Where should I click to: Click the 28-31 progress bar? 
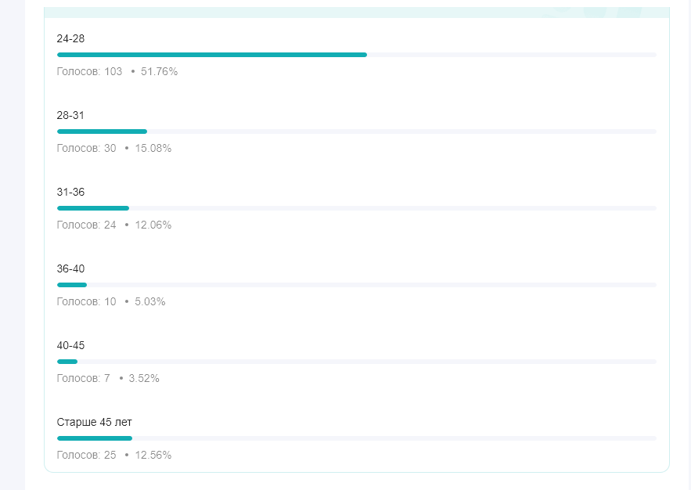click(357, 132)
